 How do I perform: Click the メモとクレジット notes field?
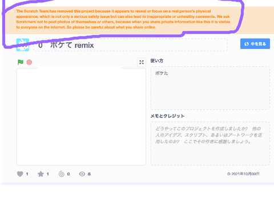tap(210, 143)
